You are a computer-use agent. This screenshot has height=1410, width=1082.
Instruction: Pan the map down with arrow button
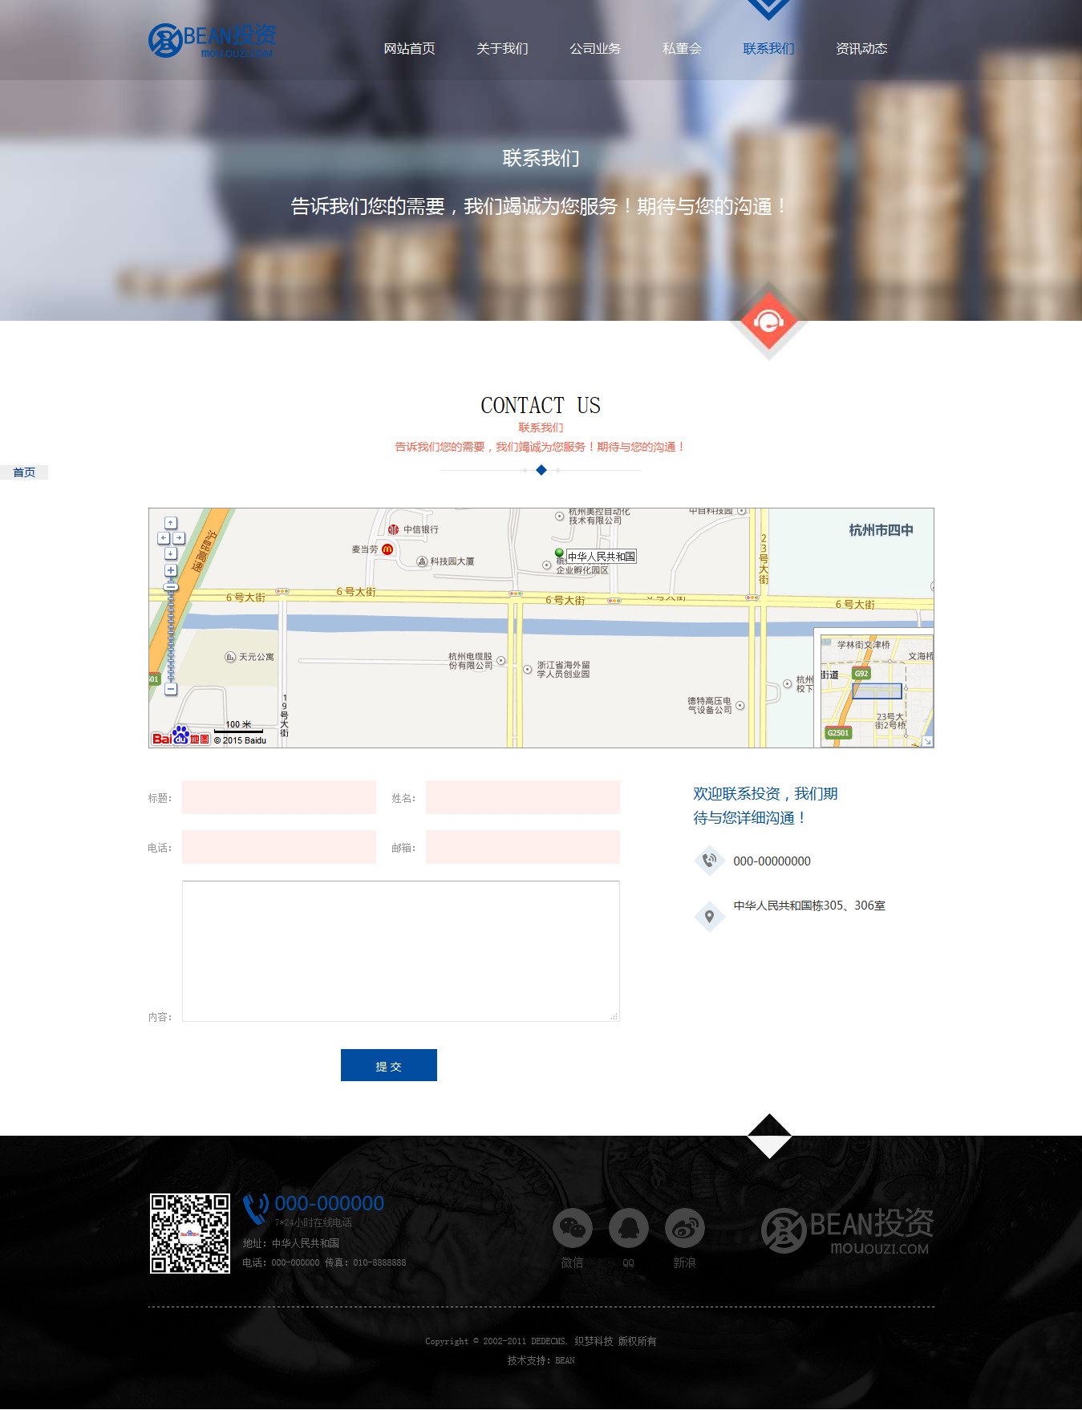coord(171,553)
